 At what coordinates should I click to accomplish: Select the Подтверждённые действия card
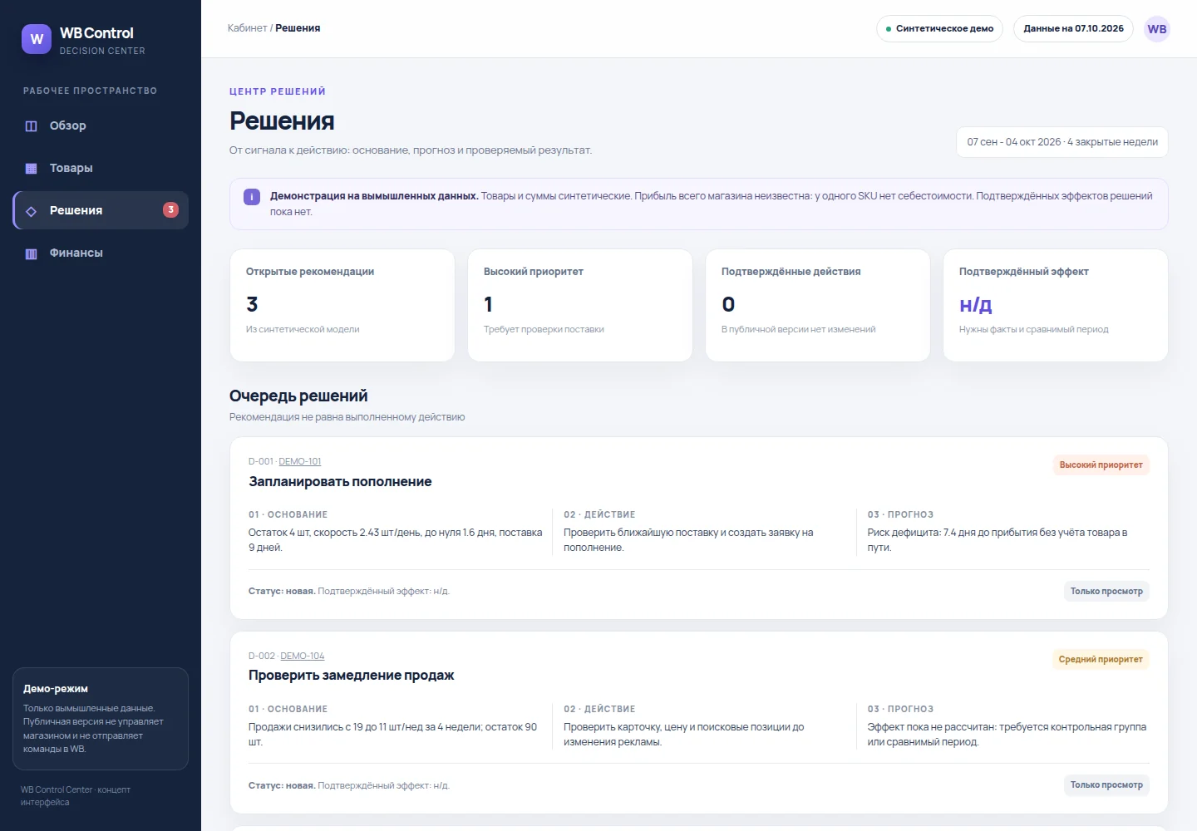(818, 305)
